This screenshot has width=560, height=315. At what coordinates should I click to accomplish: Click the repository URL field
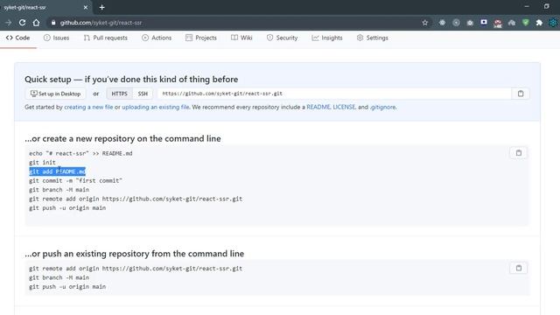click(x=334, y=94)
